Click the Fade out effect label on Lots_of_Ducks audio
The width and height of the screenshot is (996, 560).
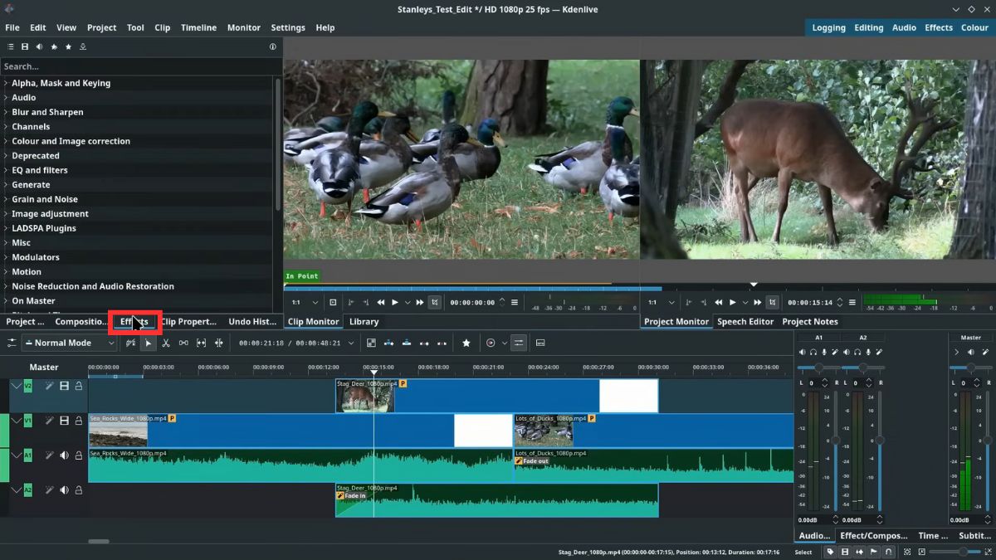tap(532, 461)
